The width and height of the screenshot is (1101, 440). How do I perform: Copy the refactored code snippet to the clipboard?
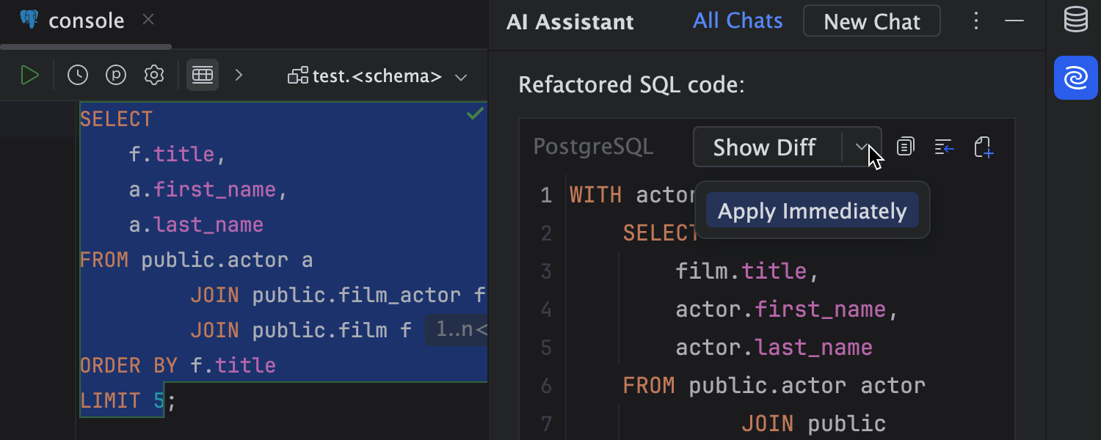click(x=906, y=147)
